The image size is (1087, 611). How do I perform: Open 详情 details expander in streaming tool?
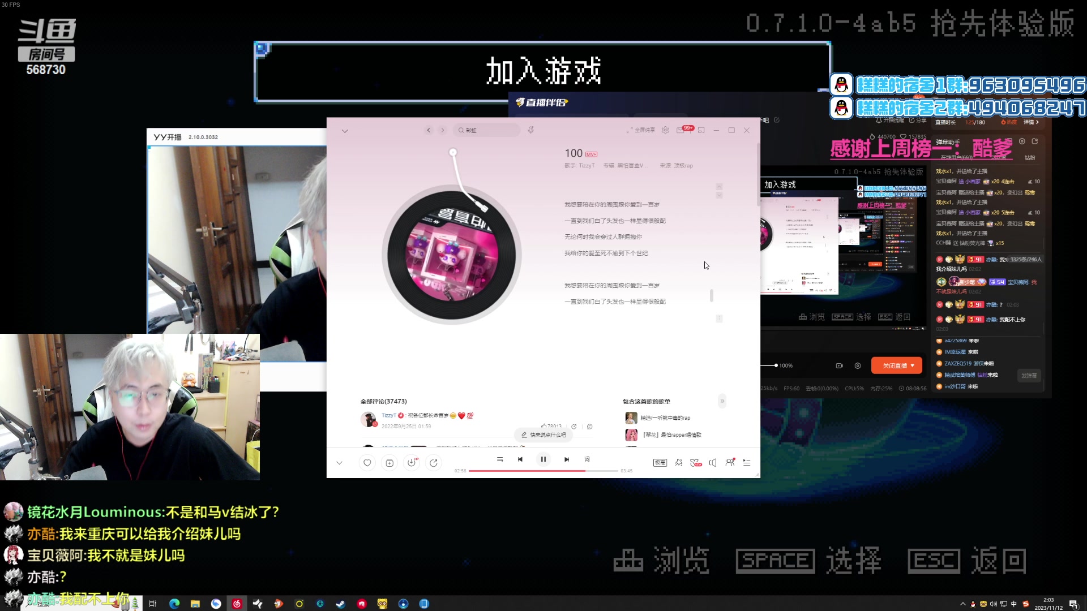coord(1031,122)
